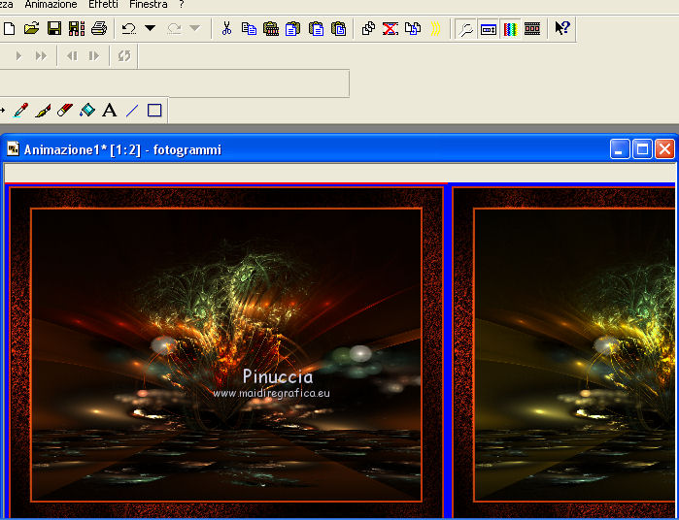
Task: Select the Text tool
Action: tap(110, 111)
